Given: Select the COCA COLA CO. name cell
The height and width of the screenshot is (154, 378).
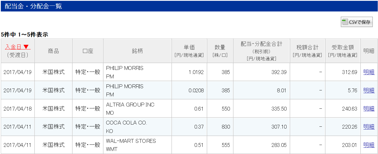Looking at the screenshot, I should point(126,123).
